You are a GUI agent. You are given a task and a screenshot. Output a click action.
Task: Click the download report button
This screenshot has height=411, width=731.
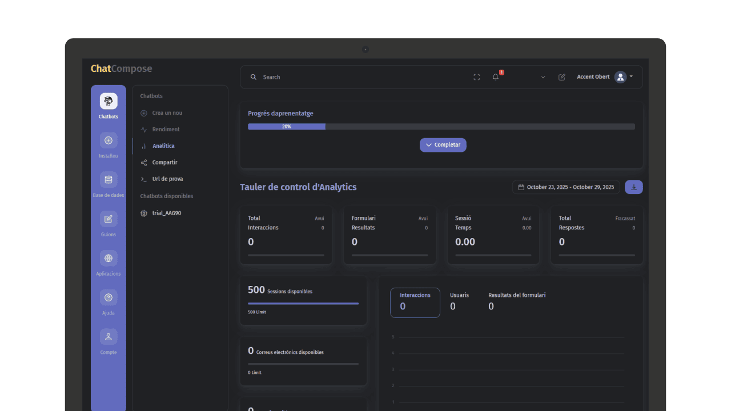click(634, 187)
